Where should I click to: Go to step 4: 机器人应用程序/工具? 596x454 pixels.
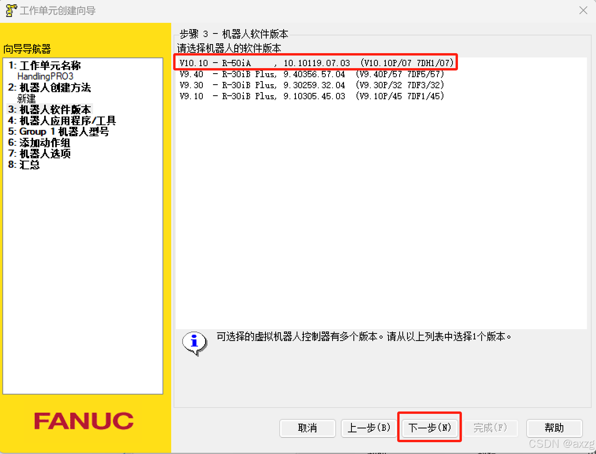[x=62, y=120]
